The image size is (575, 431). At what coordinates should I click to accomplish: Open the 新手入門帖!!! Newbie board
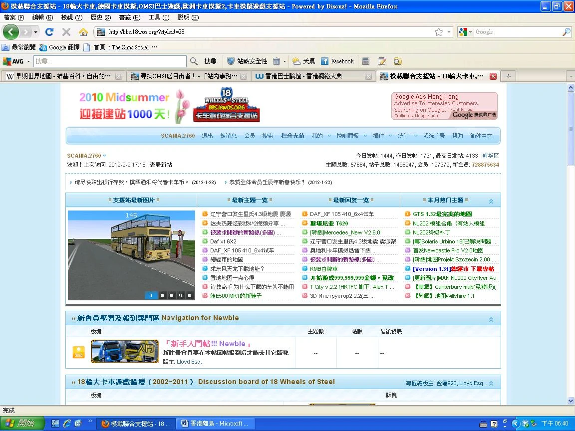tap(208, 343)
